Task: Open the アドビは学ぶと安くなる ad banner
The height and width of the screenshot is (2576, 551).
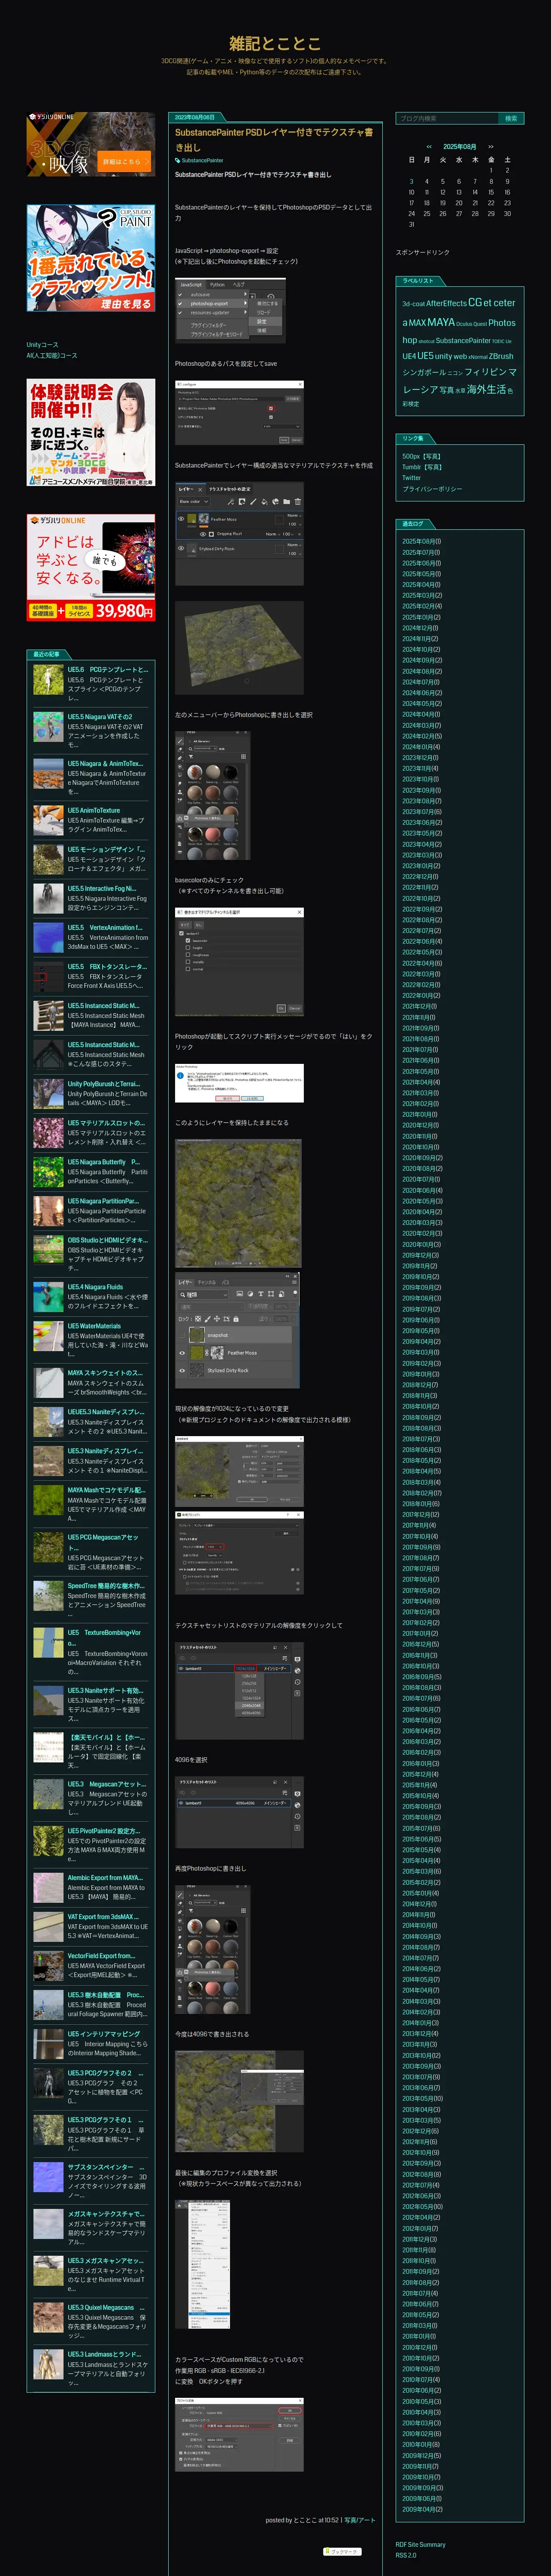Action: [x=91, y=568]
